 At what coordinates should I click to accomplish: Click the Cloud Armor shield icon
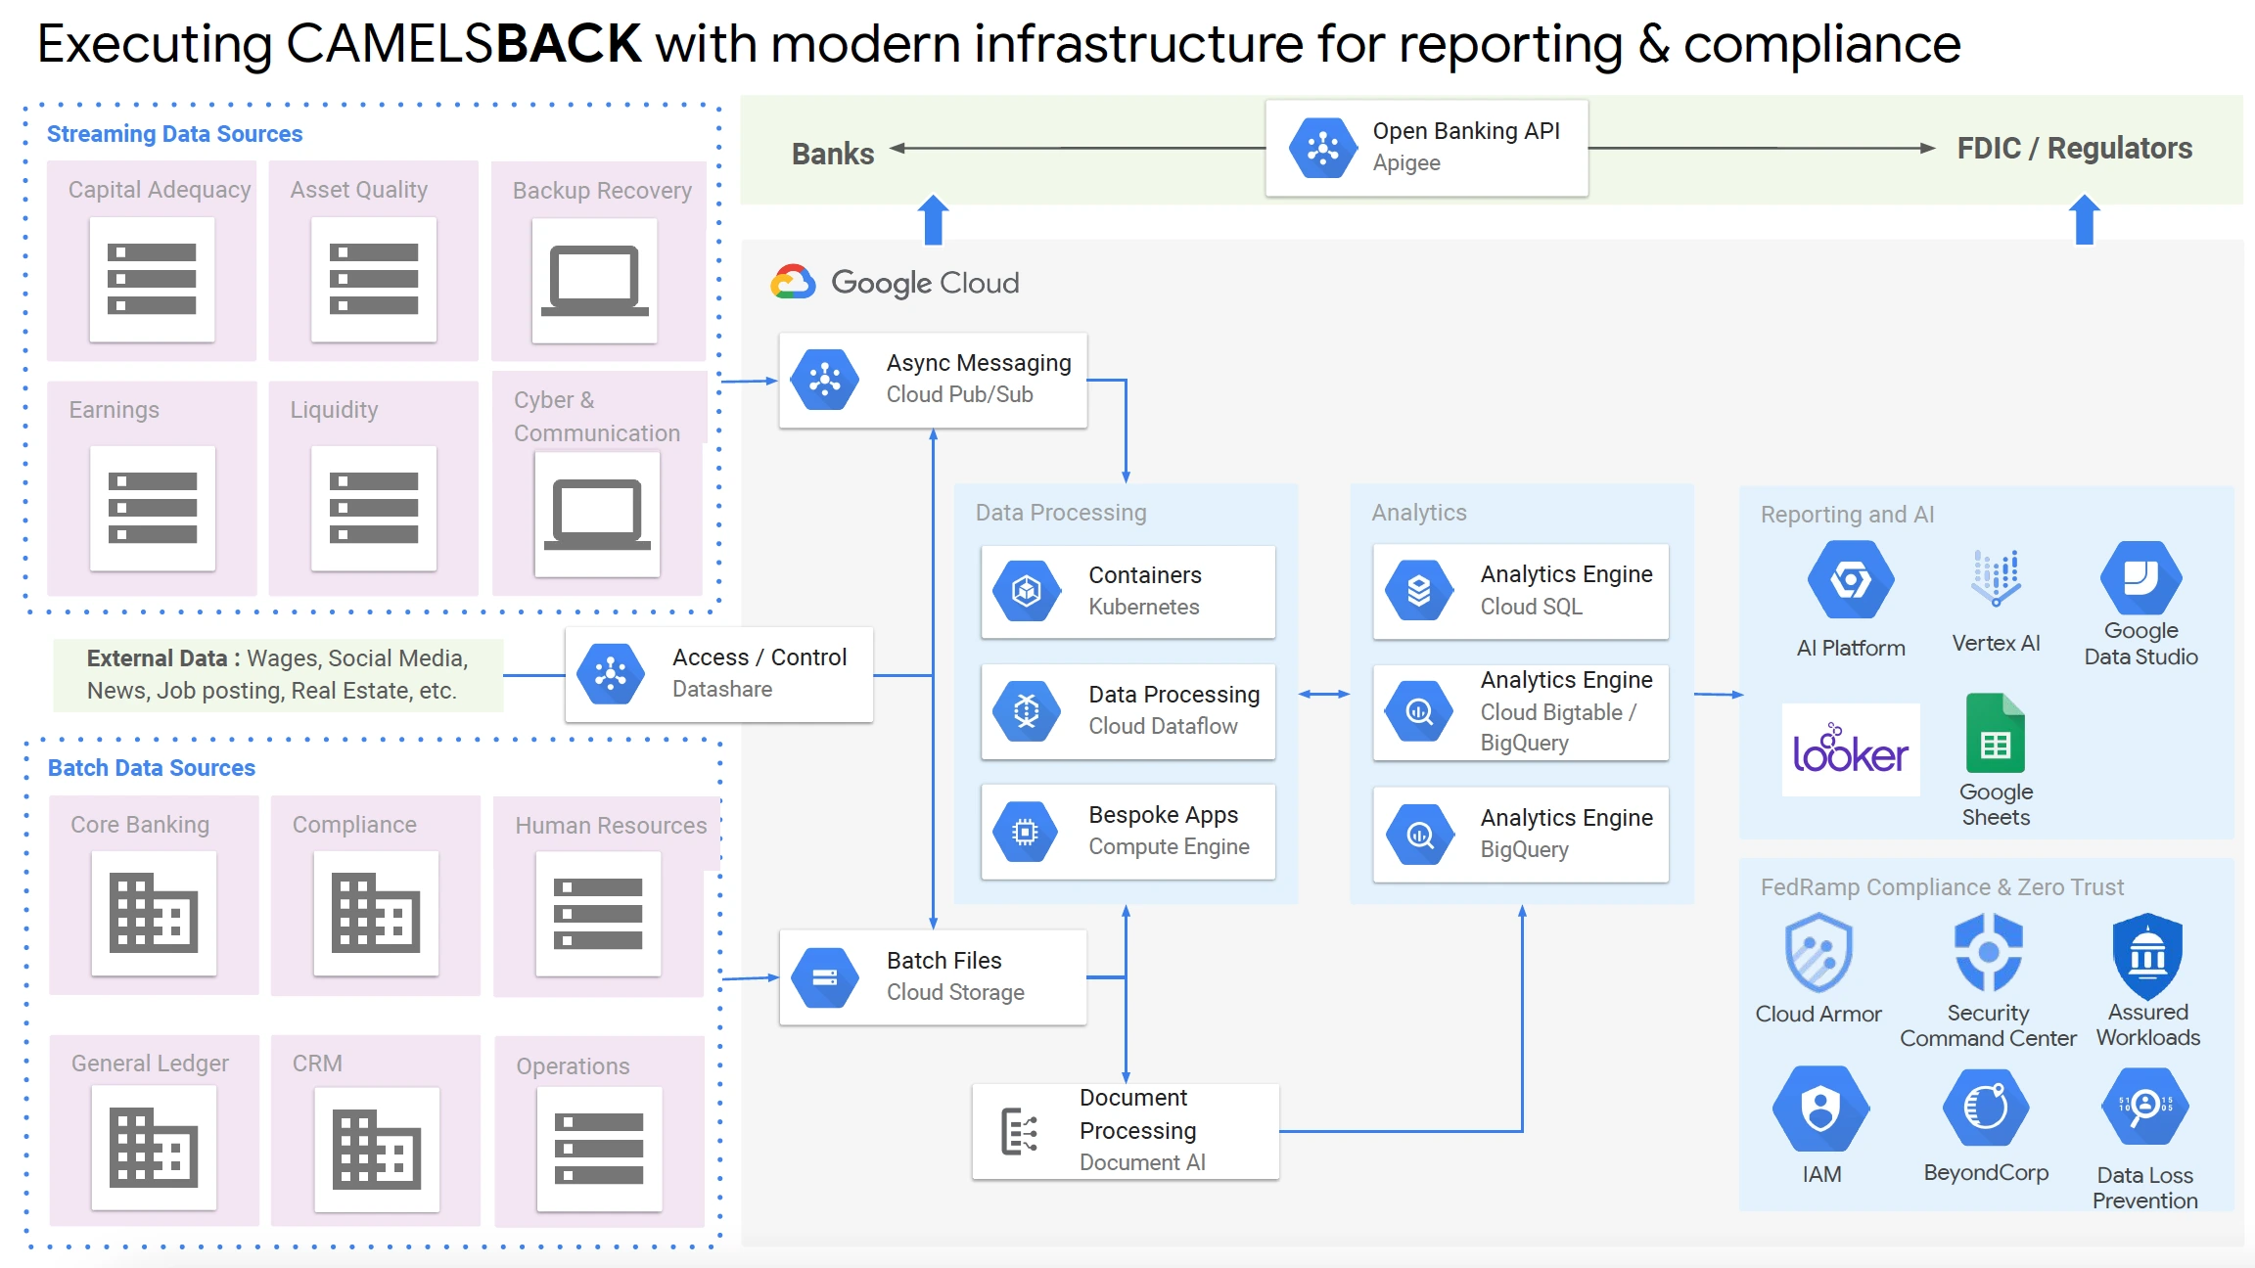[x=1818, y=953]
